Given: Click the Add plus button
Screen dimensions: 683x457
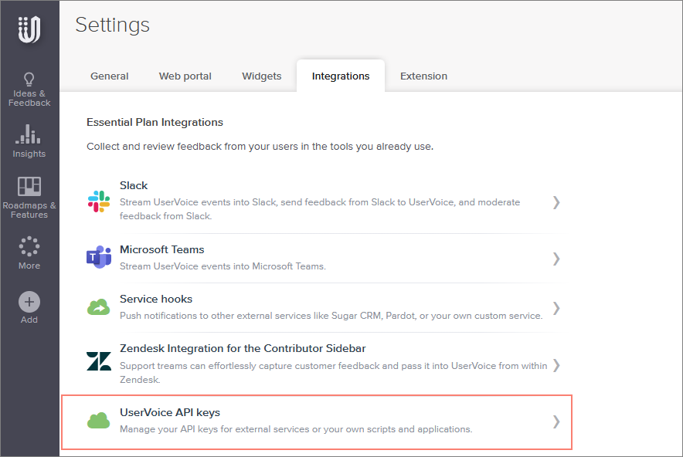Looking at the screenshot, I should (x=29, y=302).
